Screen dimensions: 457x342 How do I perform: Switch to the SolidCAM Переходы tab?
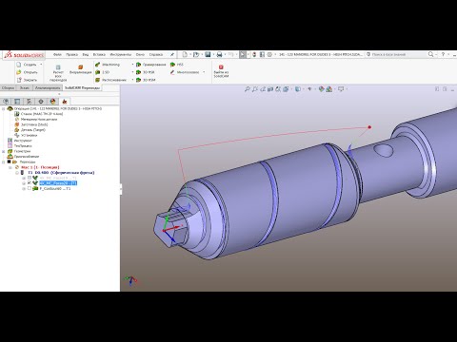pos(82,87)
